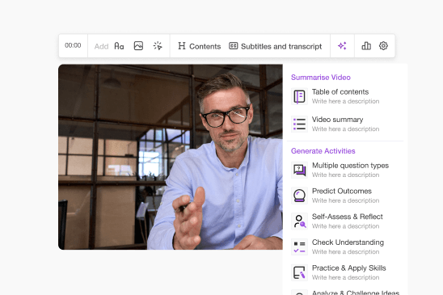Click the Check Understanding checklist icon

pos(299,247)
